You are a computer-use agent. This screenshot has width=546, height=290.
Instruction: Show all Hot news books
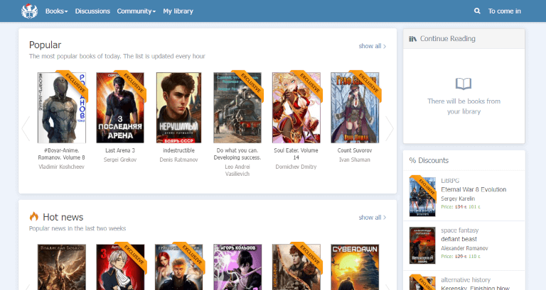(373, 218)
